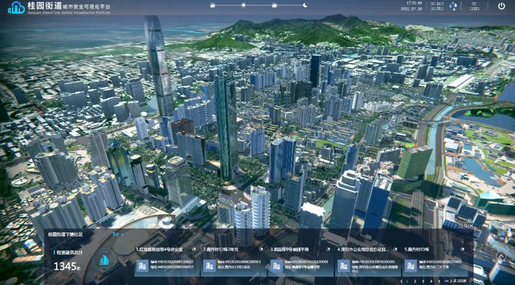The height and width of the screenshot is (285, 515).
Task: Set lighting to midday sun icon
Action: [243, 5]
